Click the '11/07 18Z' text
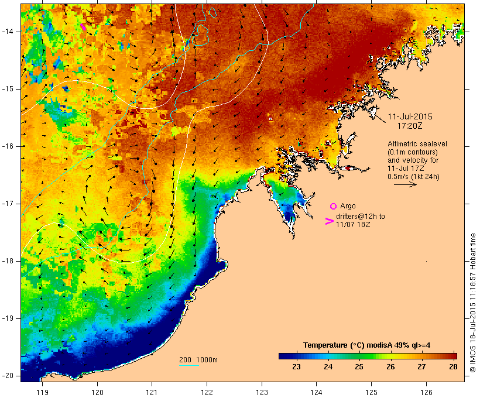The image size is (480, 398). 353,225
